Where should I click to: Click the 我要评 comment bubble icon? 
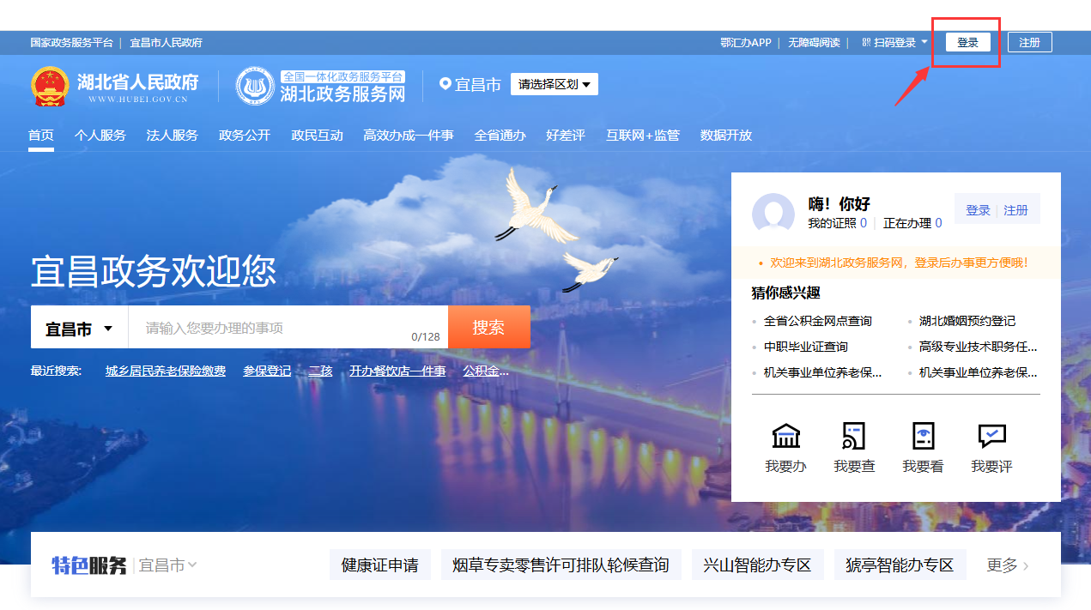[991, 436]
